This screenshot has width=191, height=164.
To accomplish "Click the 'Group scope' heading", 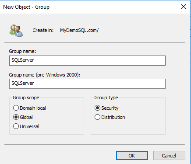I will (x=26, y=98).
